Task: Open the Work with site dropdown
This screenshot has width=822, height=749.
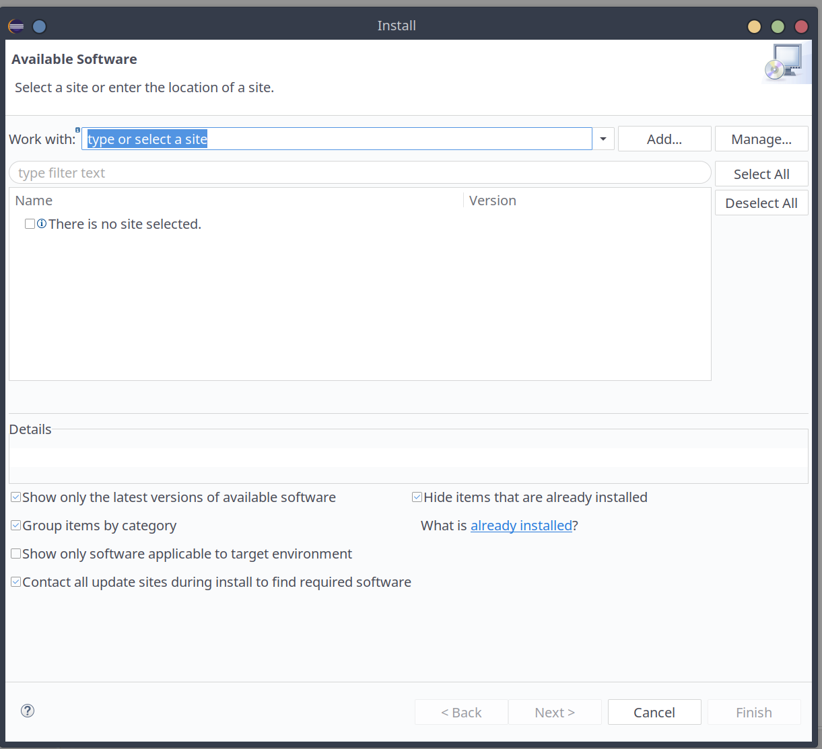Action: (603, 139)
